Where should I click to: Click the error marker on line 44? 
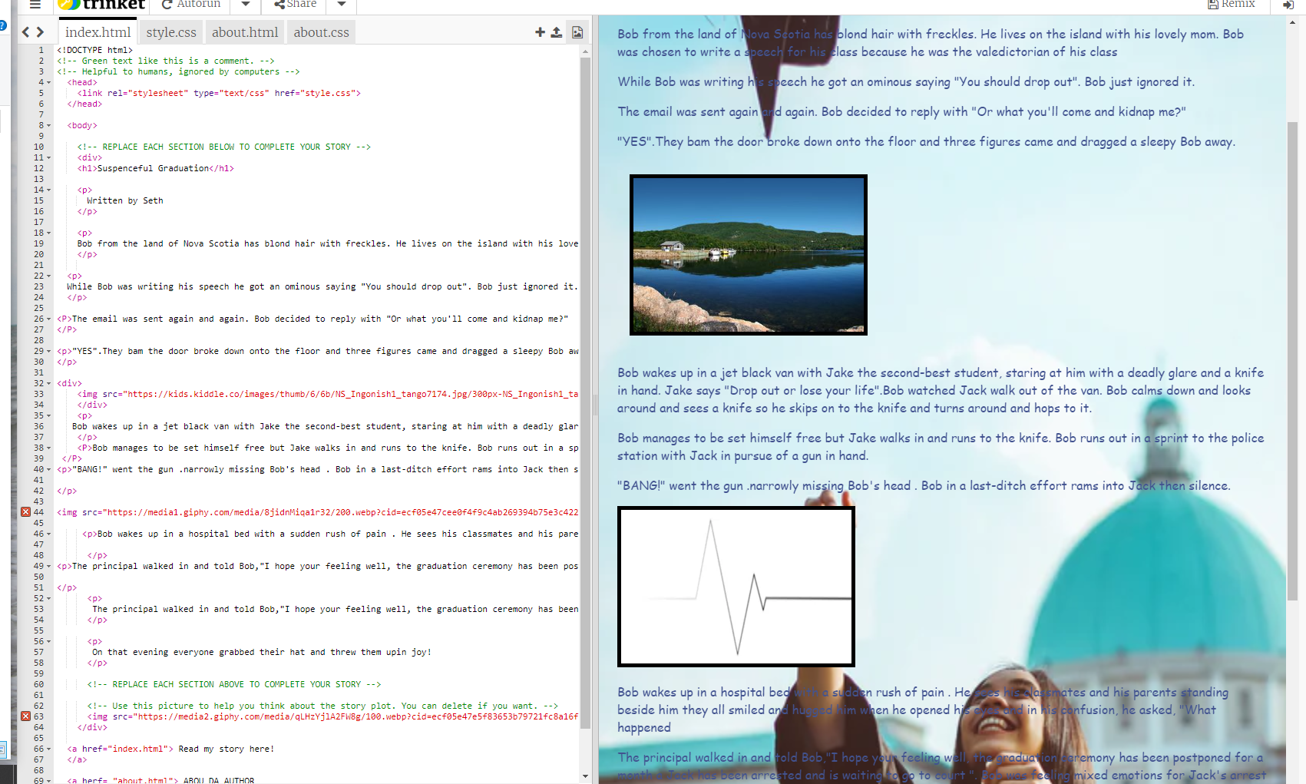[x=25, y=512]
